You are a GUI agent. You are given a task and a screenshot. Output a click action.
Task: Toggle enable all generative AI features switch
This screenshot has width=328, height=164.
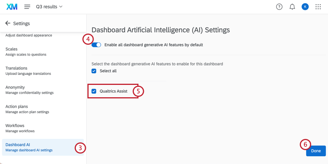[x=96, y=45]
